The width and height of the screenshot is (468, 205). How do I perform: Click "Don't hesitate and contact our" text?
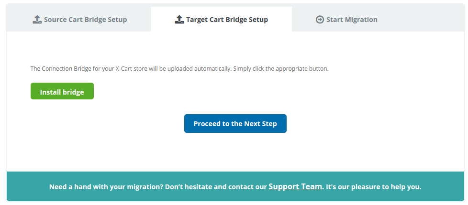[216, 187]
